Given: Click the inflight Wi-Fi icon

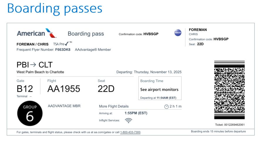Looking at the screenshot, I should click(x=128, y=120).
